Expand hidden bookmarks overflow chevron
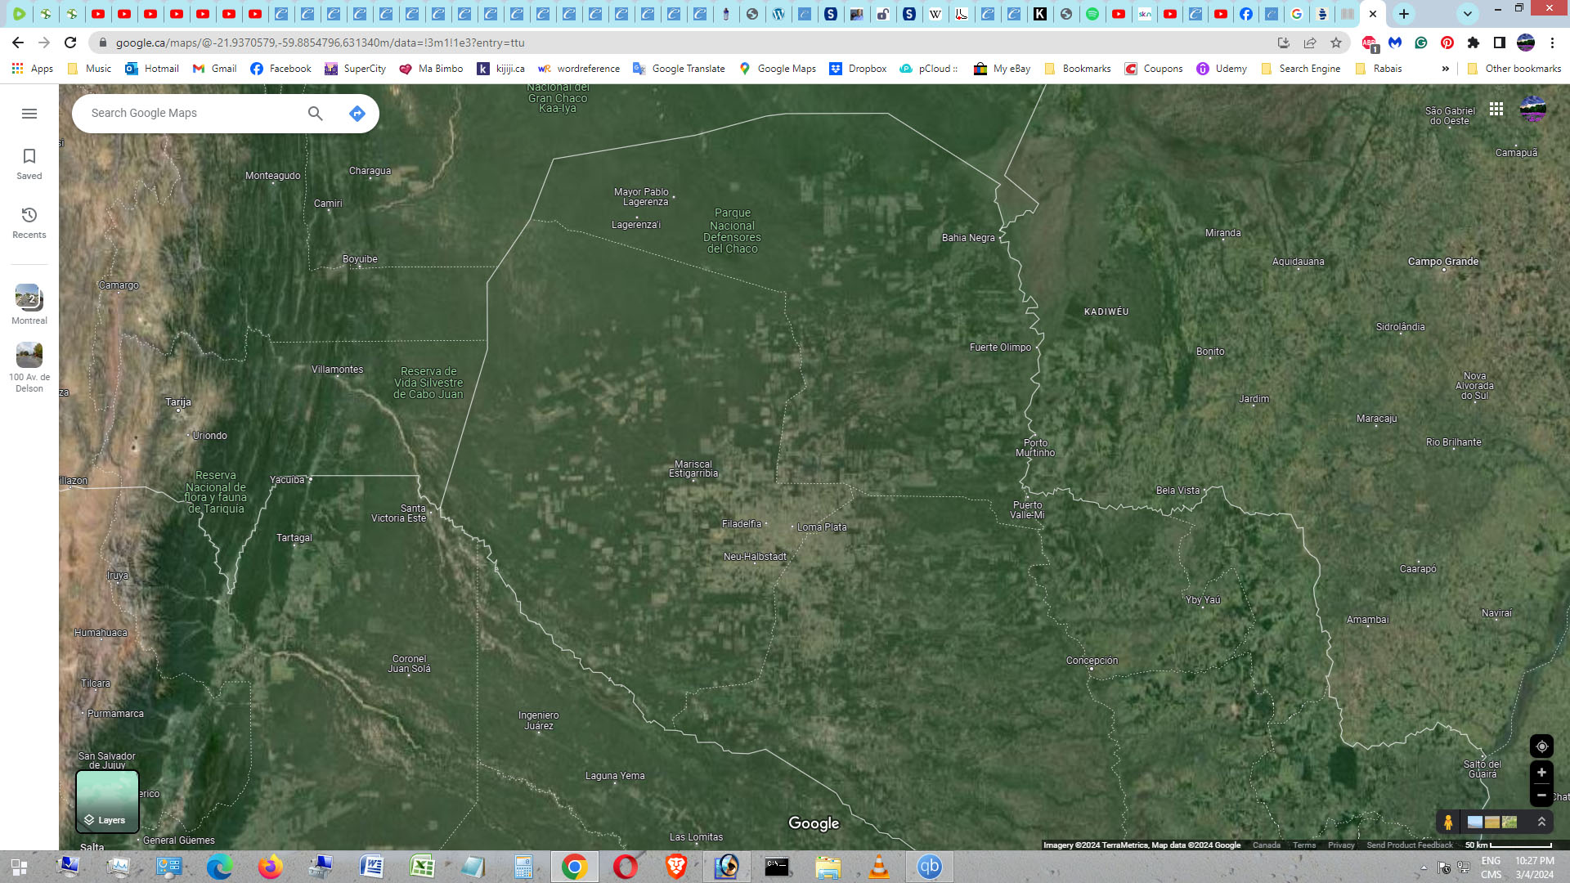This screenshot has width=1570, height=883. pyautogui.click(x=1446, y=69)
